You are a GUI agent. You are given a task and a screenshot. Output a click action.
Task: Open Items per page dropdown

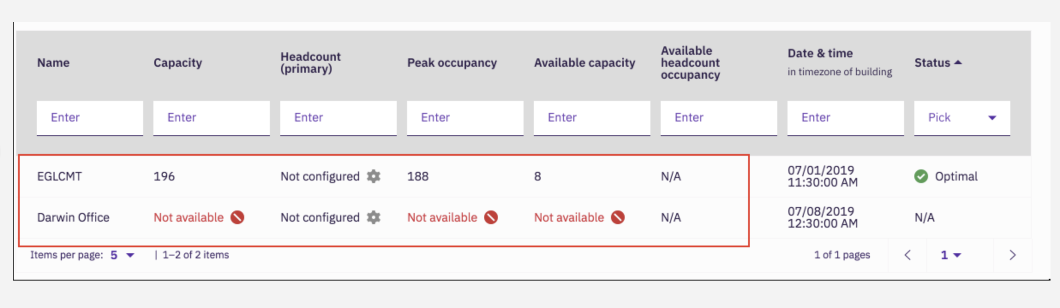(x=123, y=255)
